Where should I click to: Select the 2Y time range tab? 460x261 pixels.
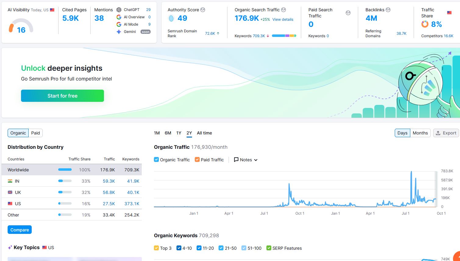[189, 133]
